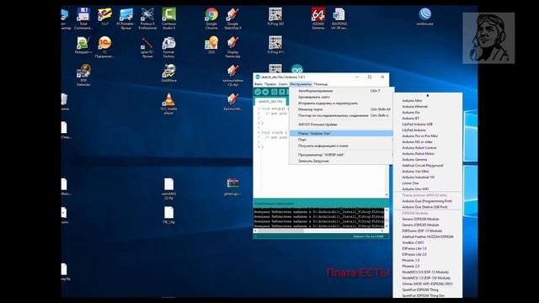Image resolution: width=539 pixels, height=303 pixels.
Task: Expand the Плата "Arduino Yún" submenu
Action: click(340, 133)
